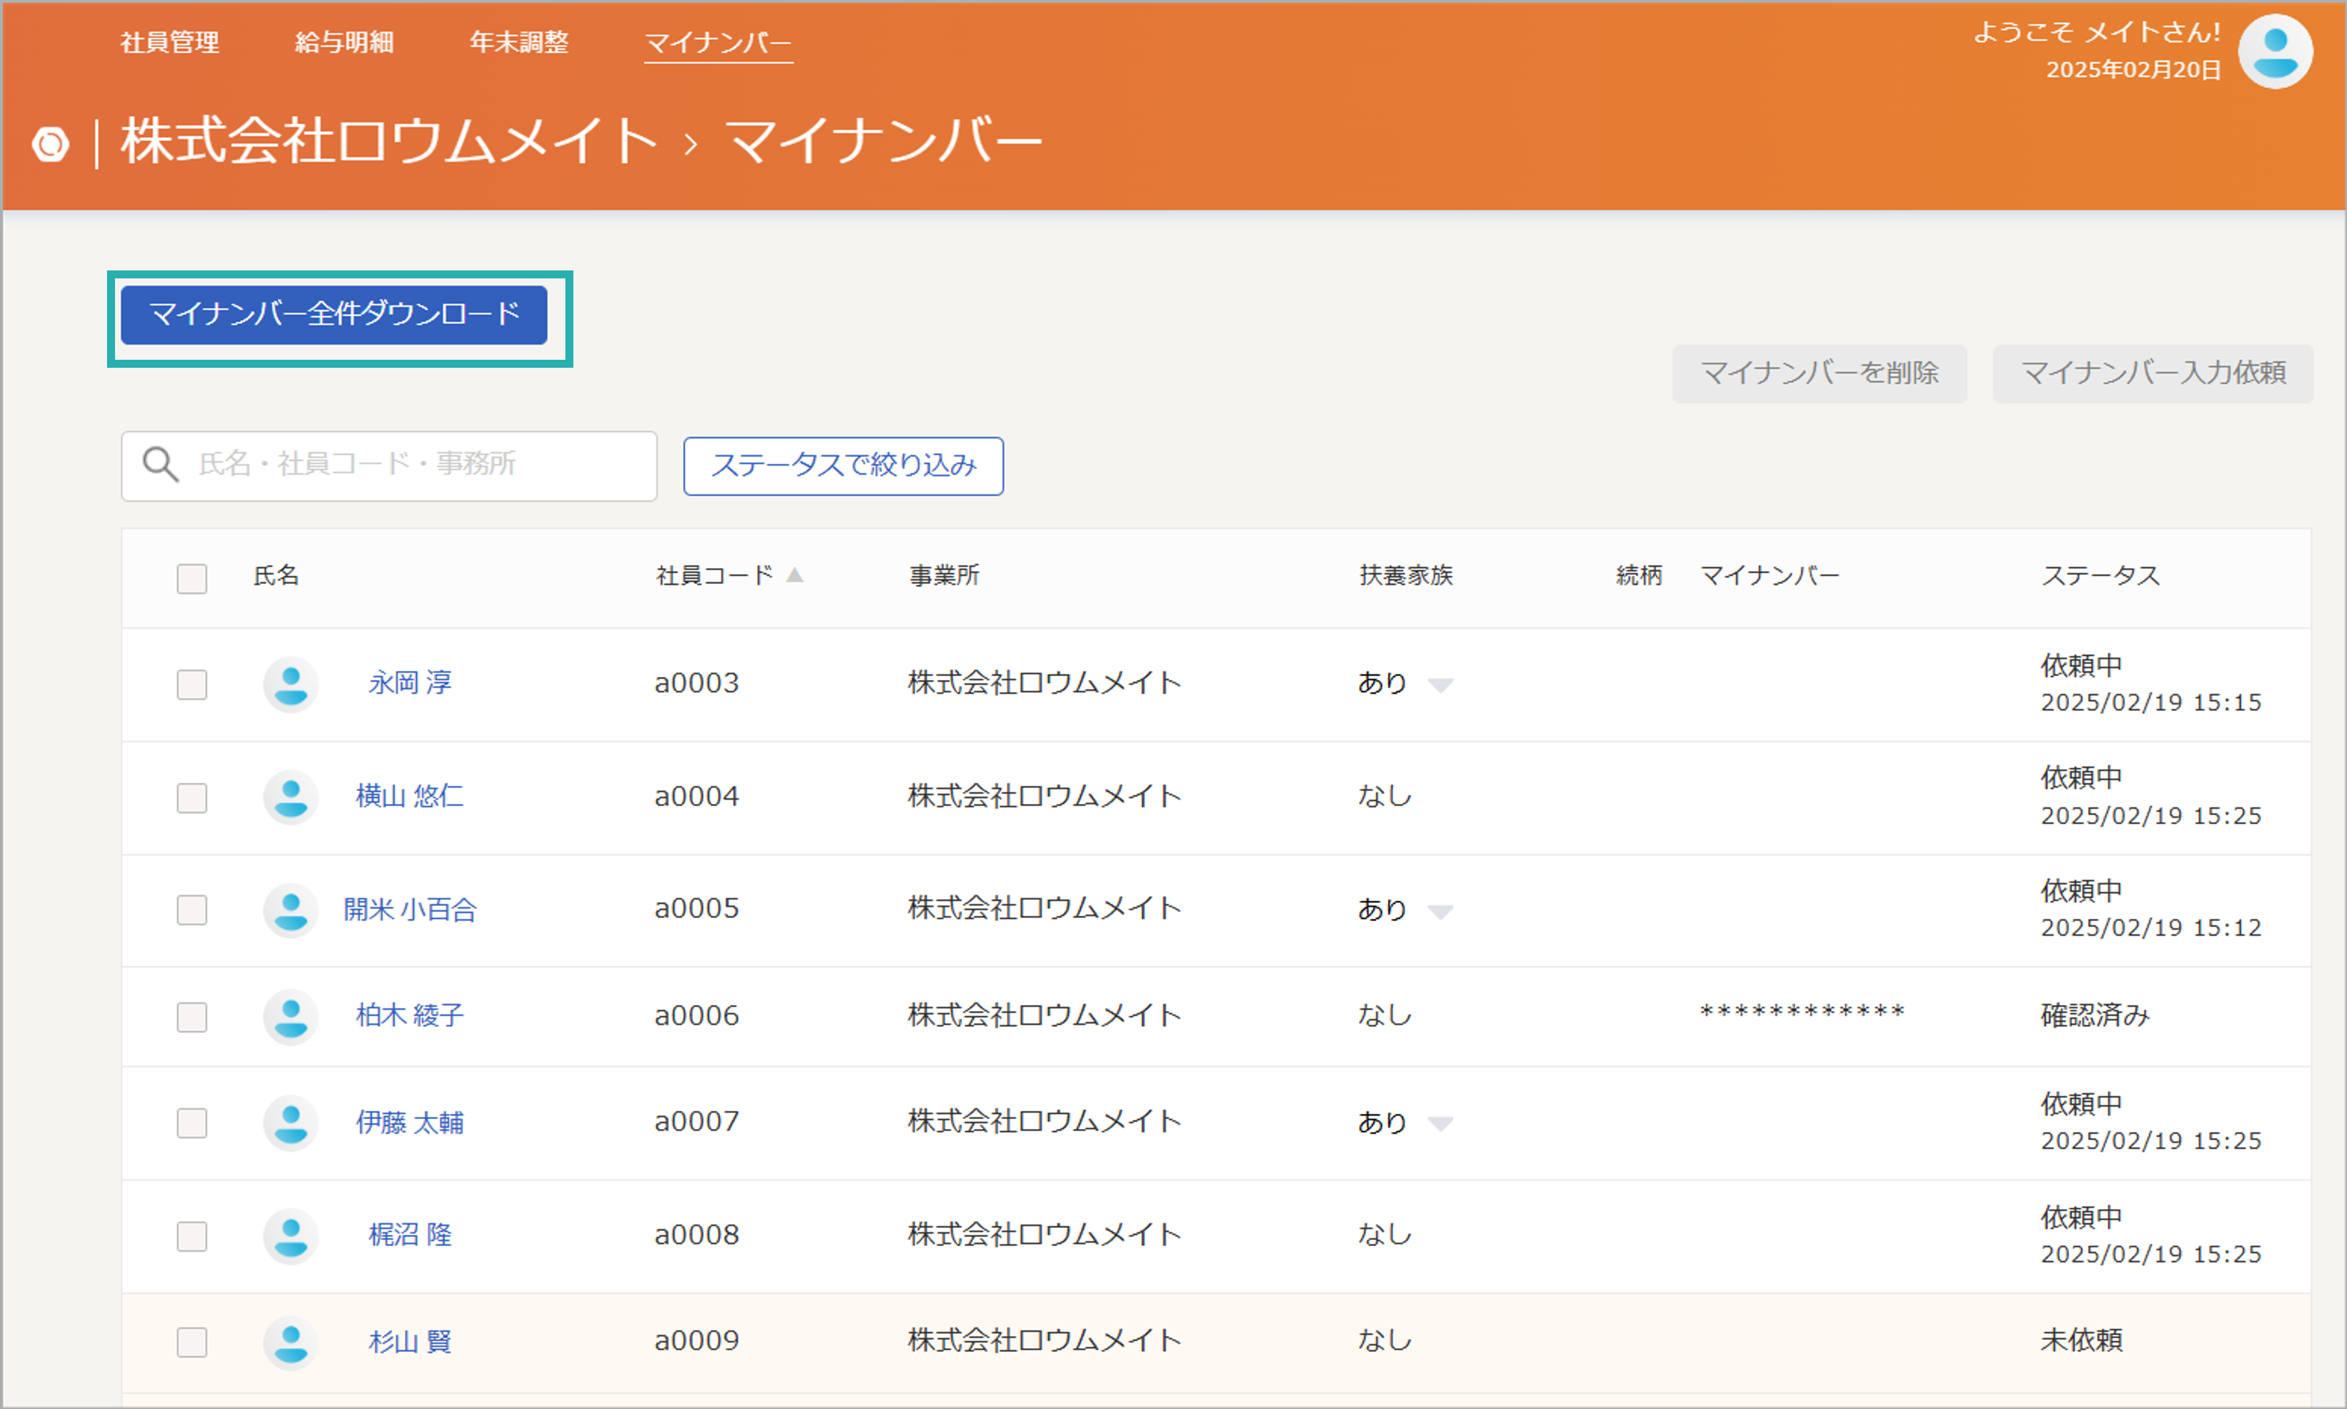The image size is (2347, 1409).
Task: Open the 年末調整 menu
Action: click(519, 42)
